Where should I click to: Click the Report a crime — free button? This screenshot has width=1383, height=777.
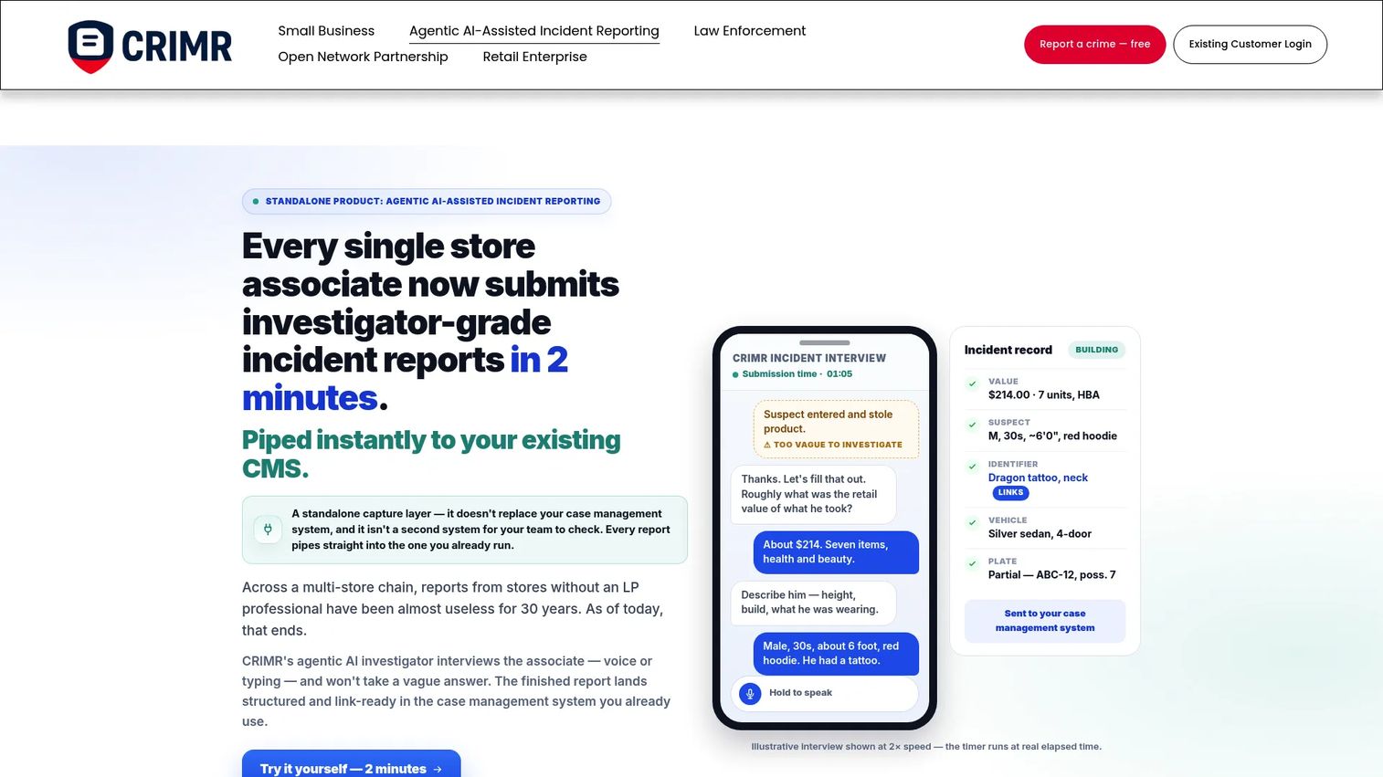(1094, 44)
